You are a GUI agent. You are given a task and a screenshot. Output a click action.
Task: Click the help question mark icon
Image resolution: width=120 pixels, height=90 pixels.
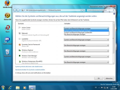click(114, 14)
